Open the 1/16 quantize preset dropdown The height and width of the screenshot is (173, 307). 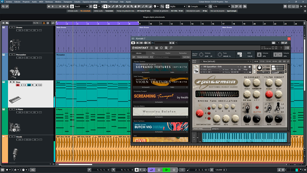click(x=222, y=6)
